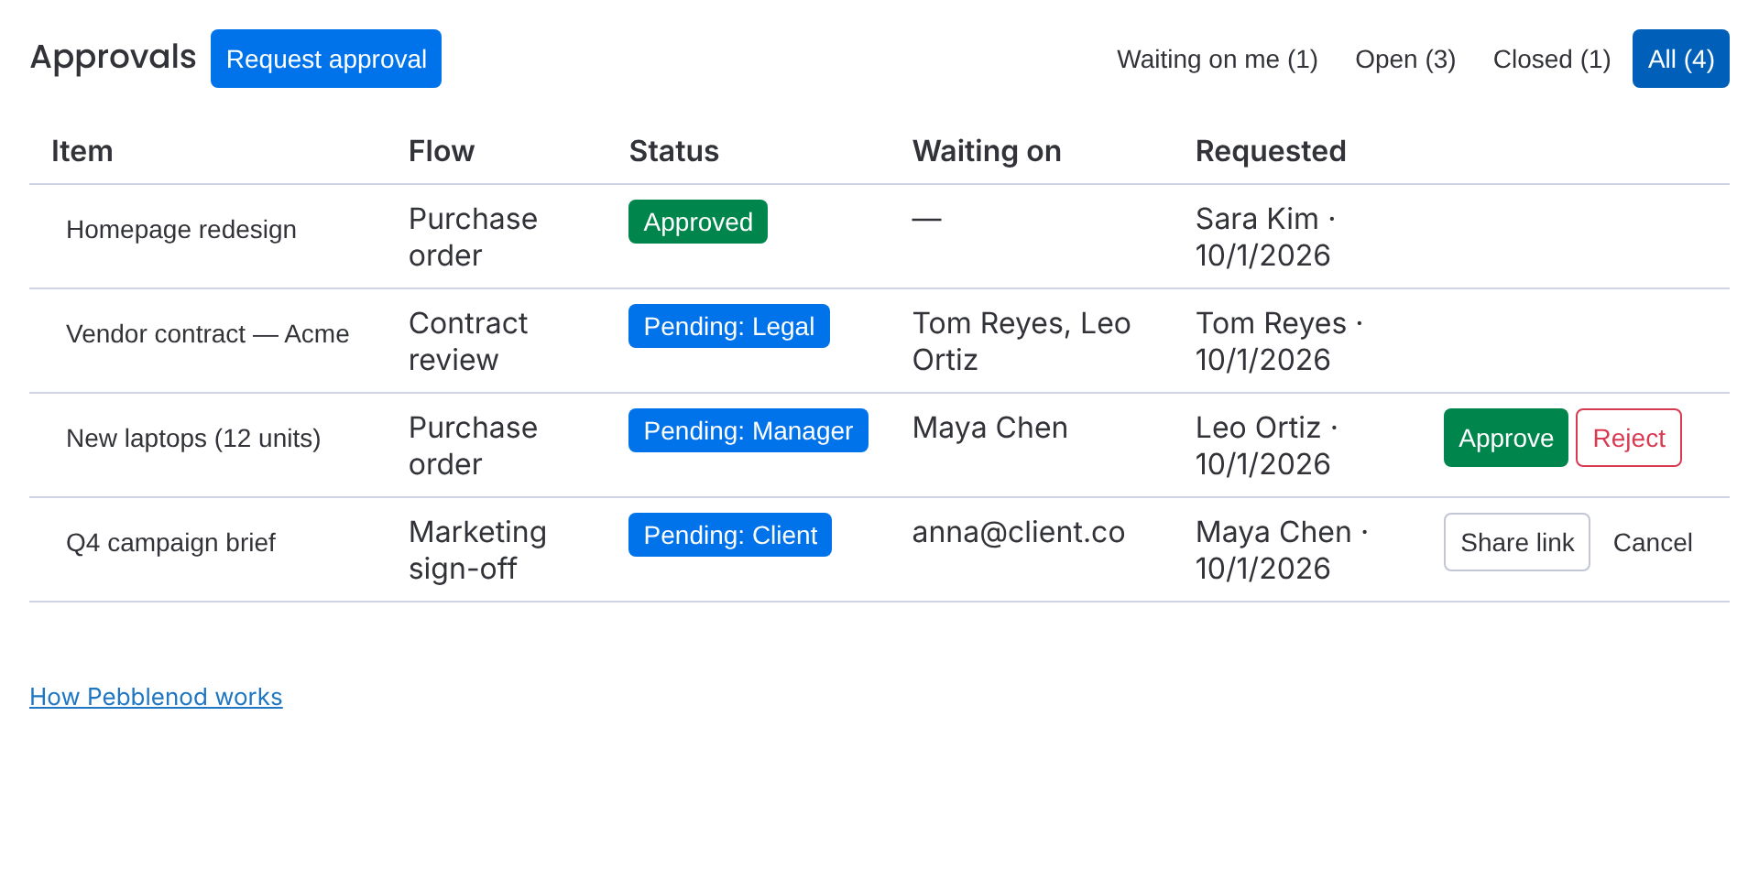This screenshot has height=879, width=1759.
Task: Open the Homepage redesign item
Action: [x=181, y=229]
